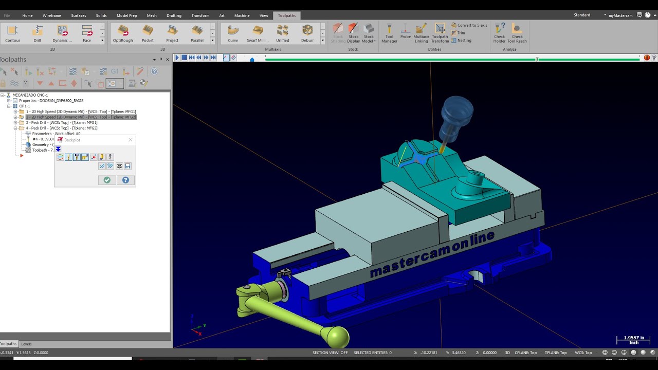The width and height of the screenshot is (658, 370).
Task: Save backplot using the disk icon
Action: (x=127, y=166)
